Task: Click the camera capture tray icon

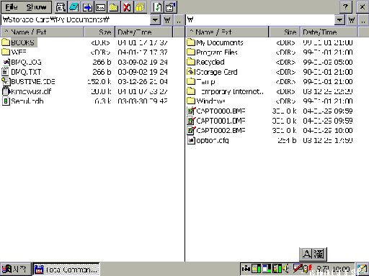Action: [246, 270]
